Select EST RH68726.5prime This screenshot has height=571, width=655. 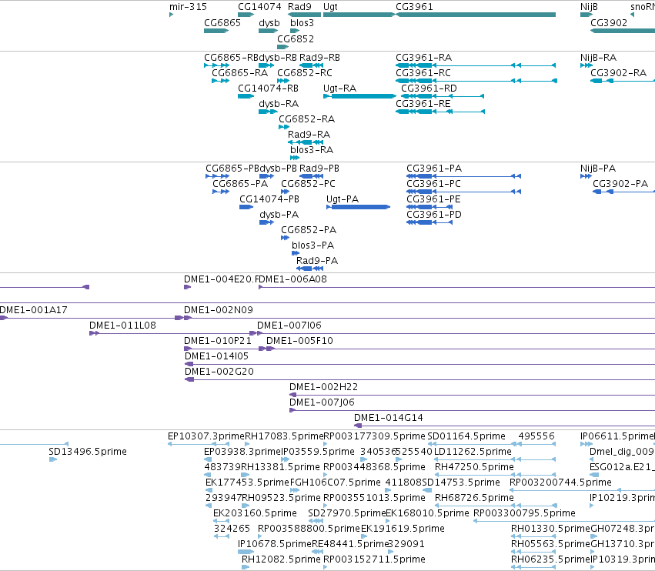point(474,498)
